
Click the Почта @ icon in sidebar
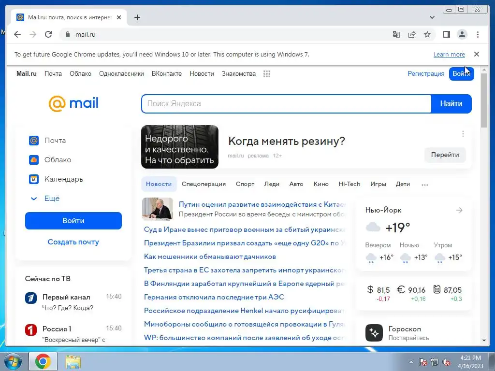tap(34, 141)
